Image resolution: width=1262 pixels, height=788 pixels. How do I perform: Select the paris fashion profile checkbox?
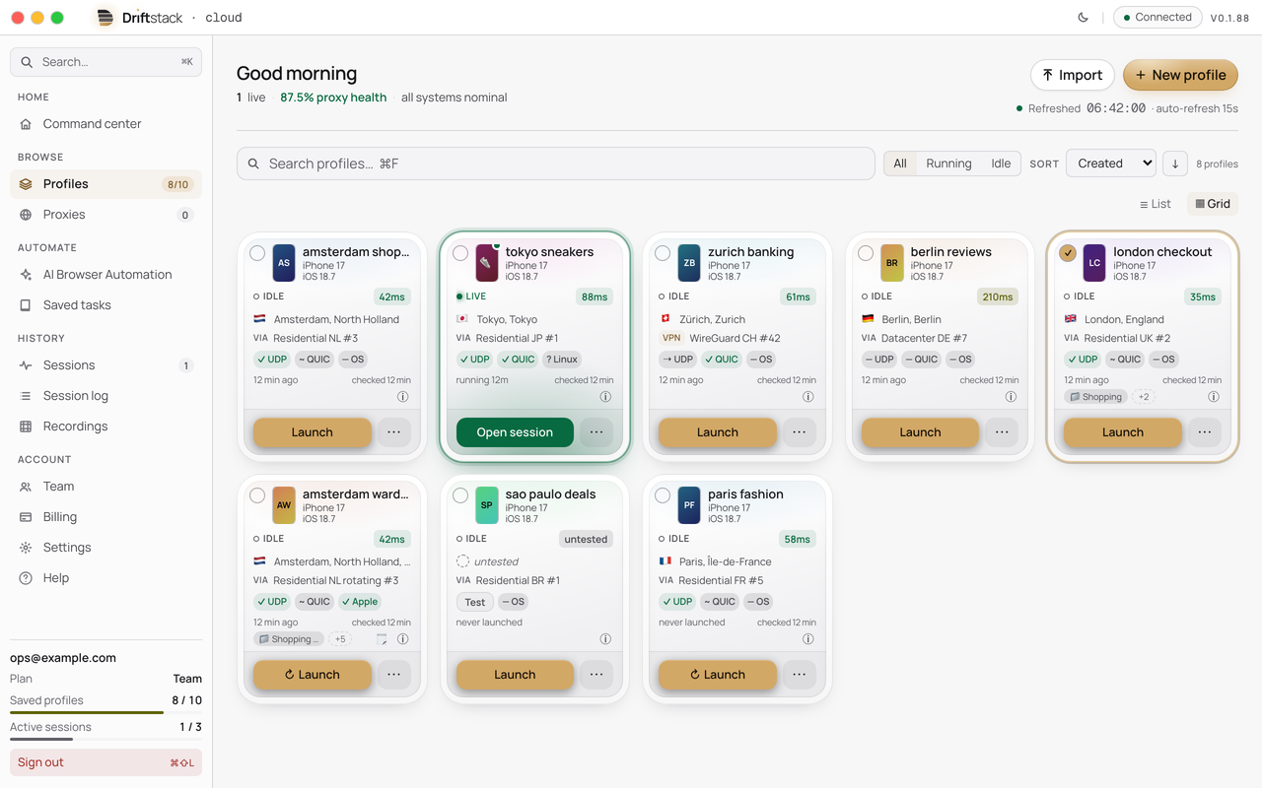(663, 495)
